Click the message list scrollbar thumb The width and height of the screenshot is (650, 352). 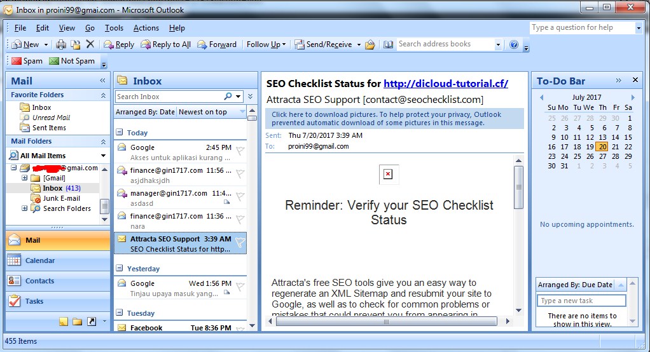[252, 118]
